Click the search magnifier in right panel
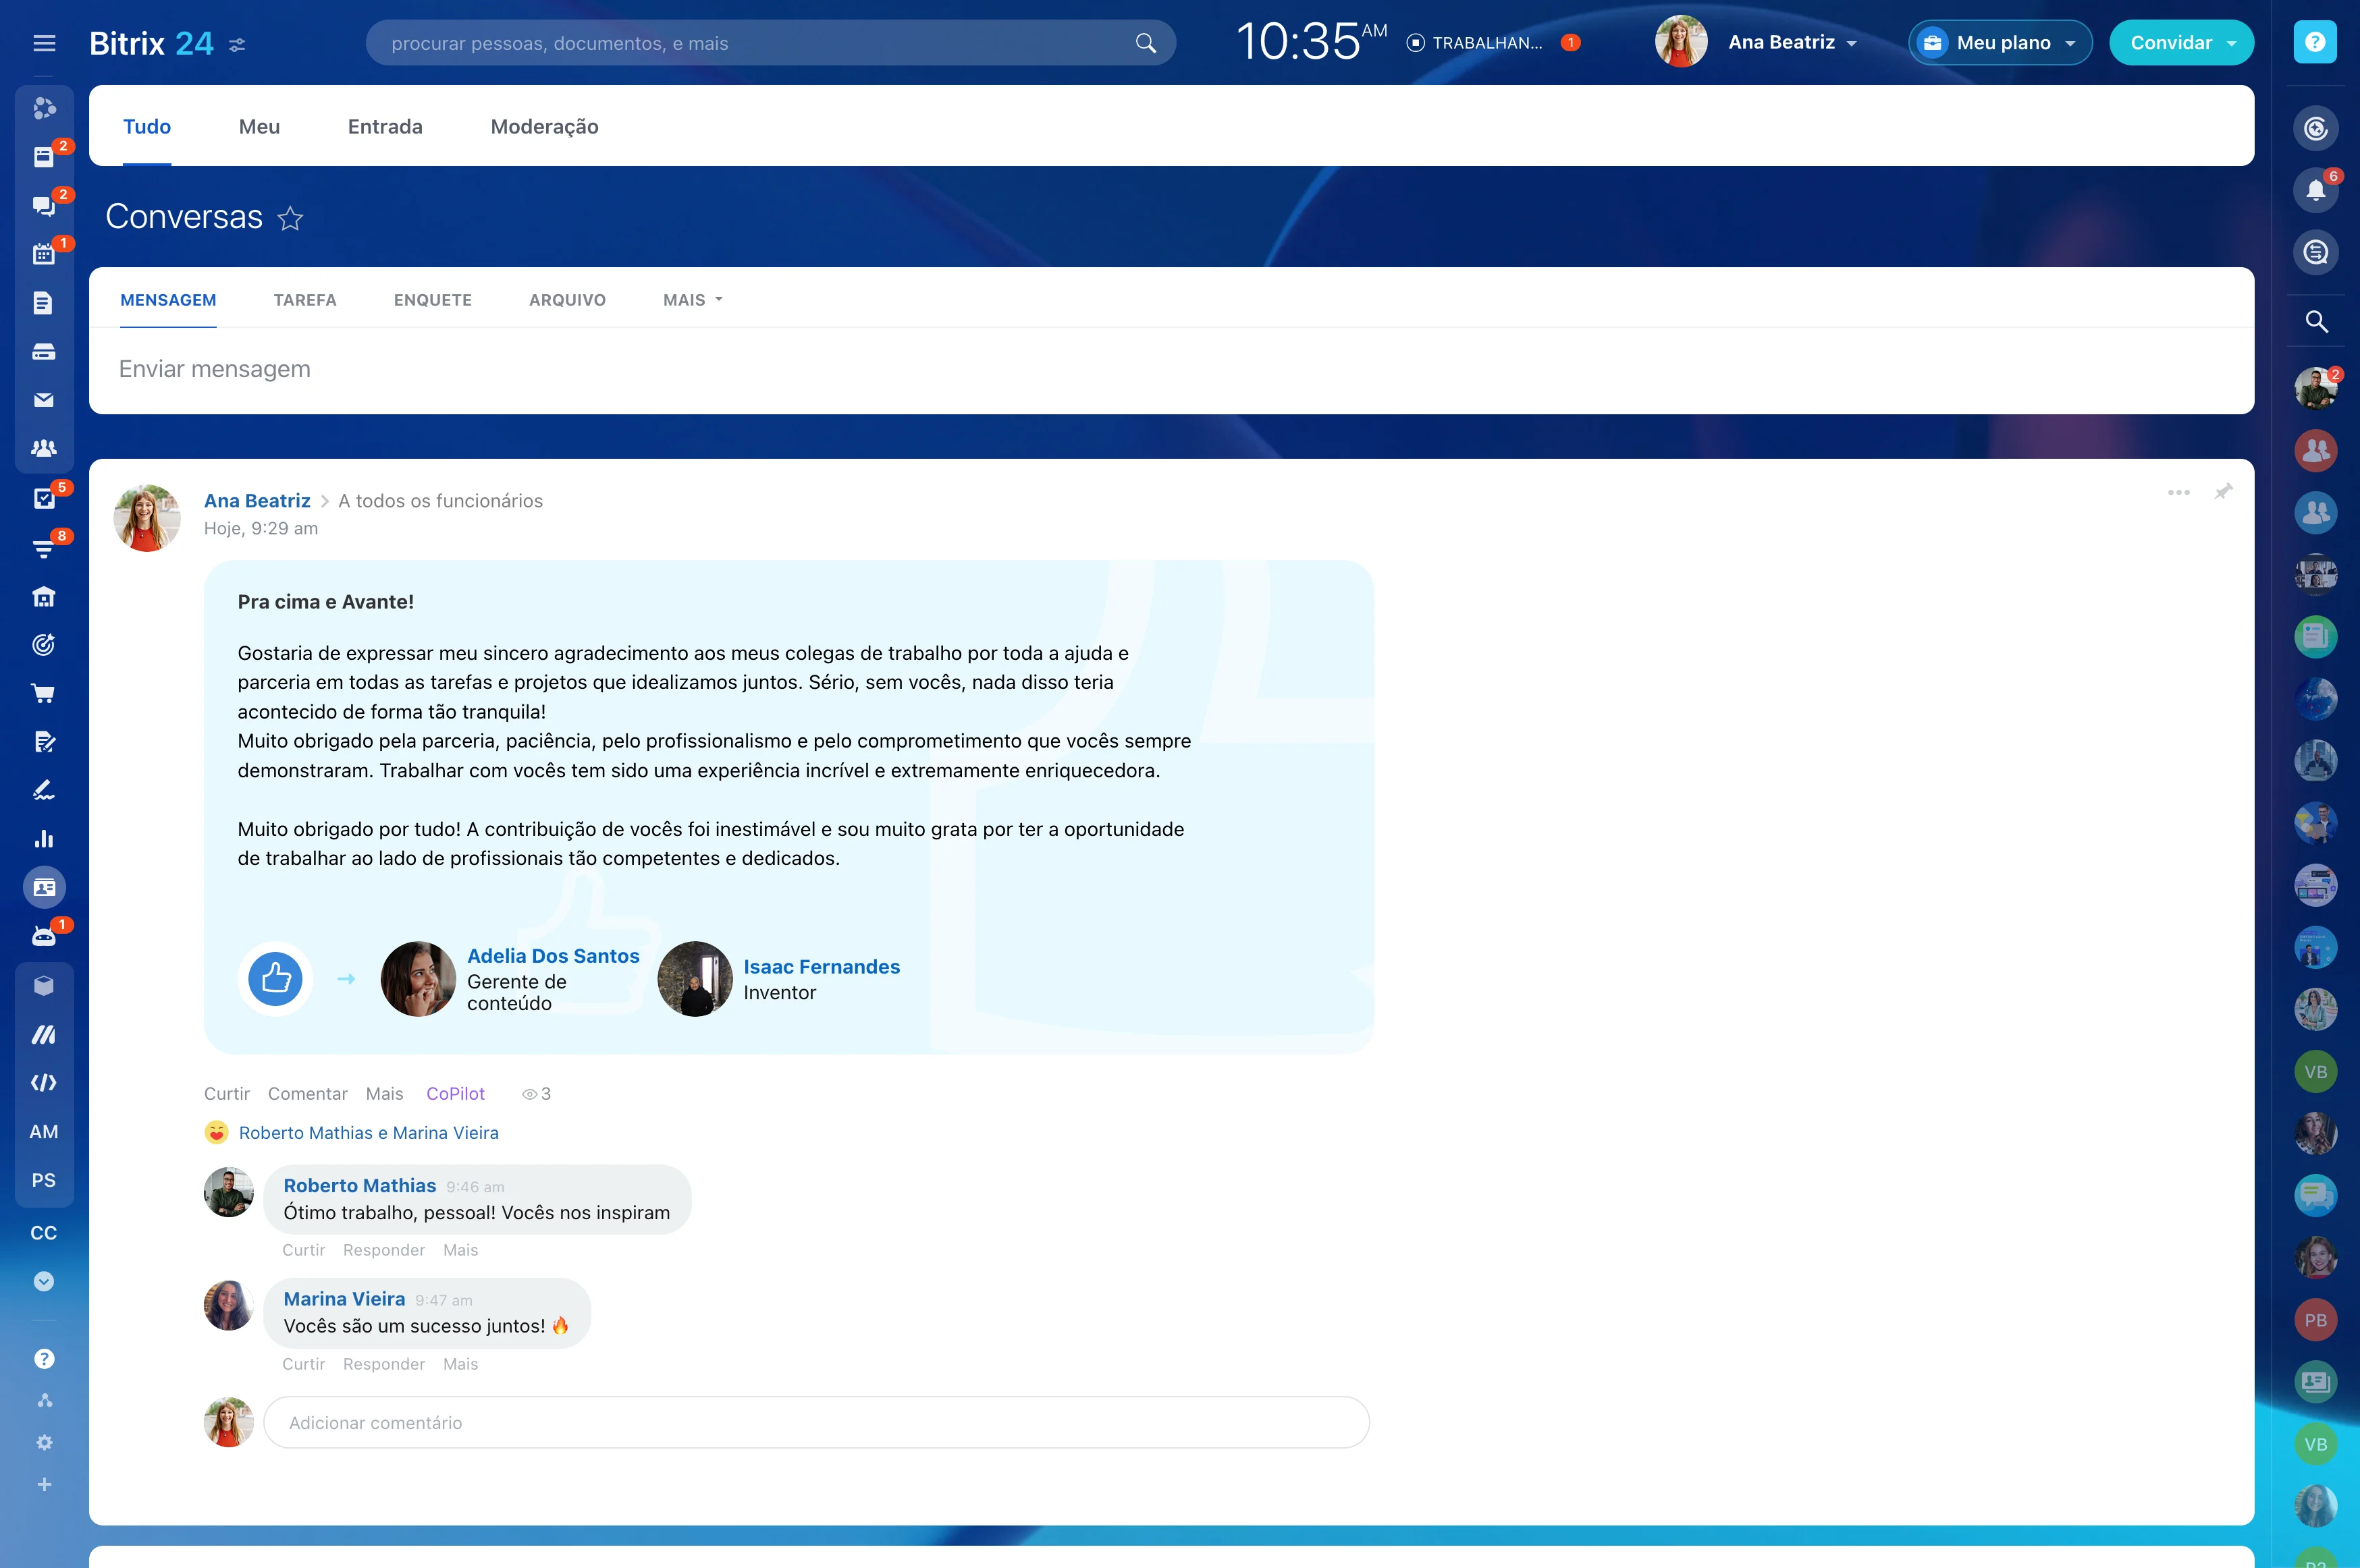 click(2315, 322)
